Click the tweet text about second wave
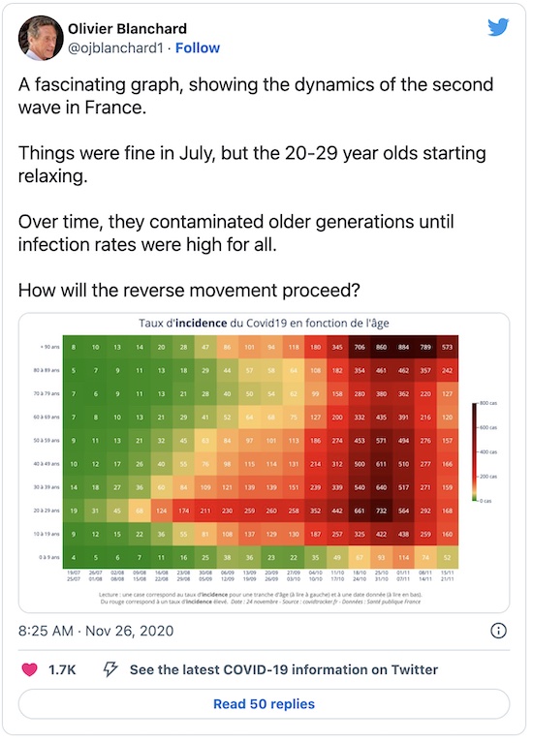 [256, 187]
